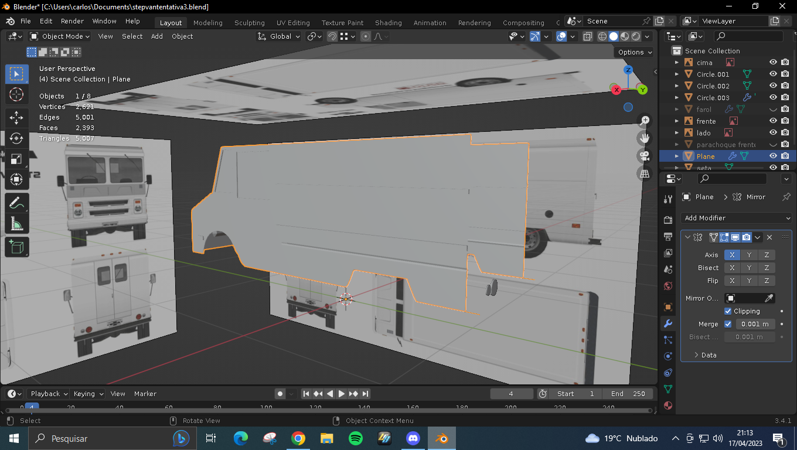Viewport: 797px width, 450px height.
Task: Toggle the Merge checkbox
Action: click(728, 324)
